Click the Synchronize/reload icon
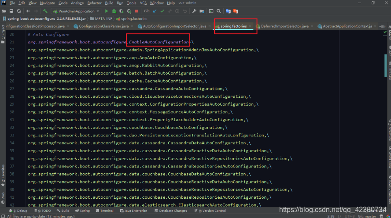This screenshot has width=391, height=218. point(19,11)
